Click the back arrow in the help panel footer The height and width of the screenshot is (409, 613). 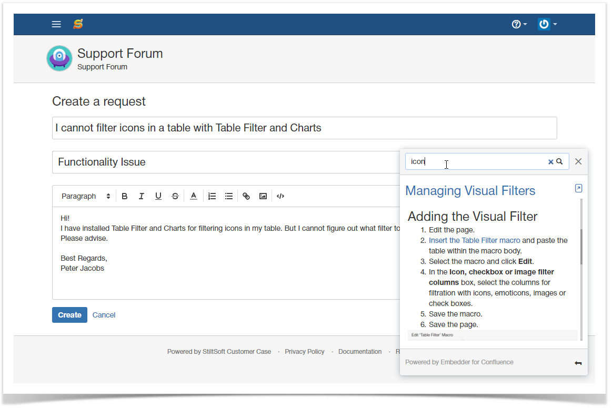578,363
